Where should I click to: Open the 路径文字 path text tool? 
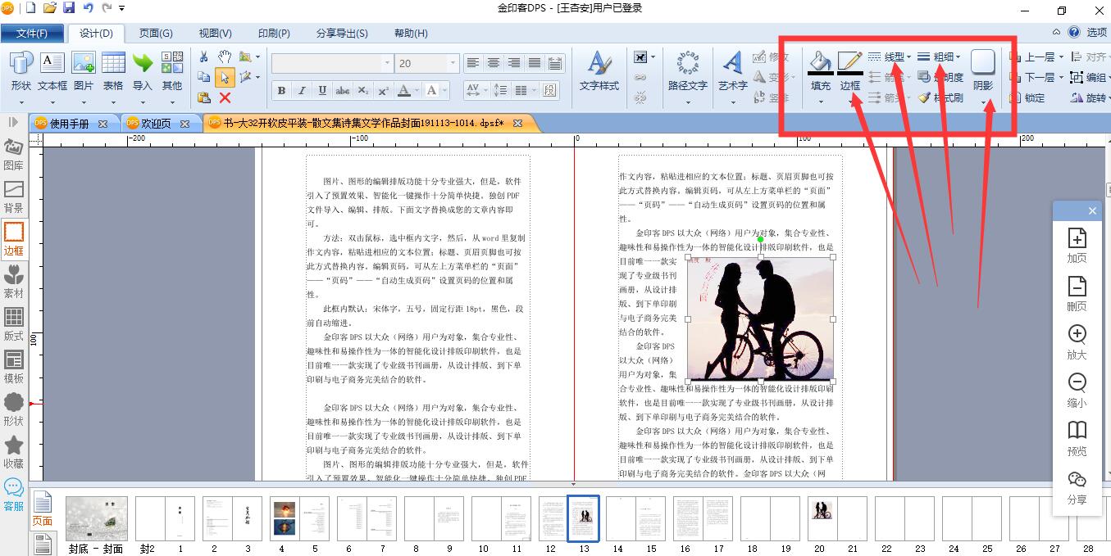687,70
